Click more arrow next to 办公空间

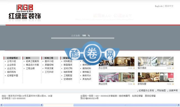[x=131, y=68]
